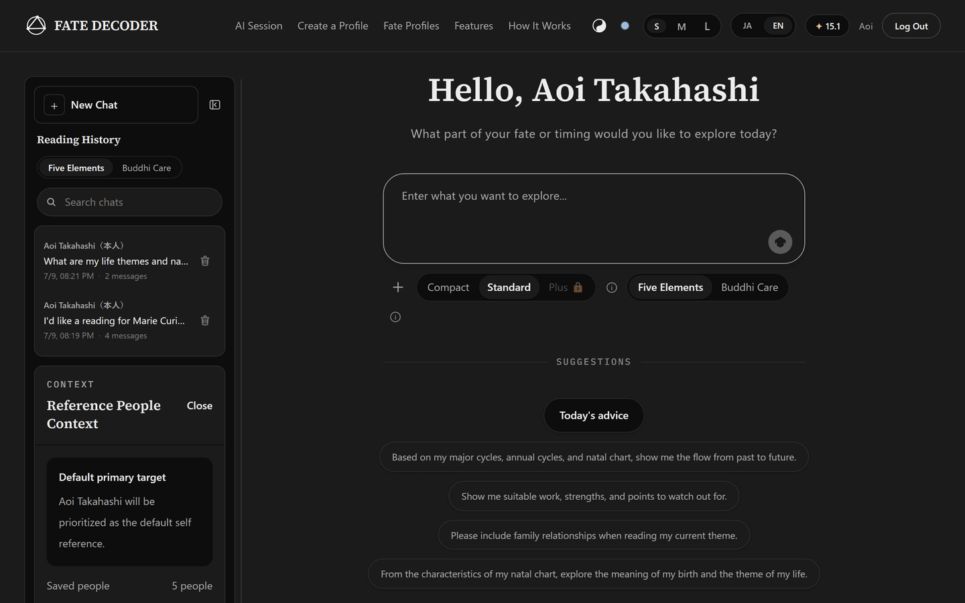Switch history to Five Elements tab
Viewport: 965px width, 603px height.
tap(76, 167)
